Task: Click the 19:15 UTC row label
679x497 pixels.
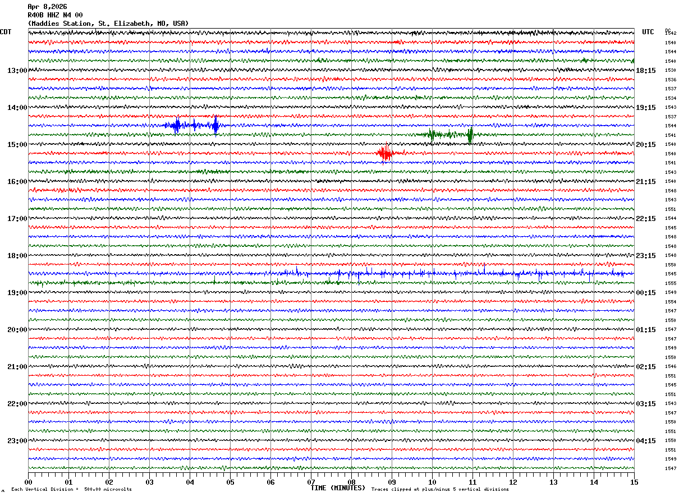Action: (646, 107)
